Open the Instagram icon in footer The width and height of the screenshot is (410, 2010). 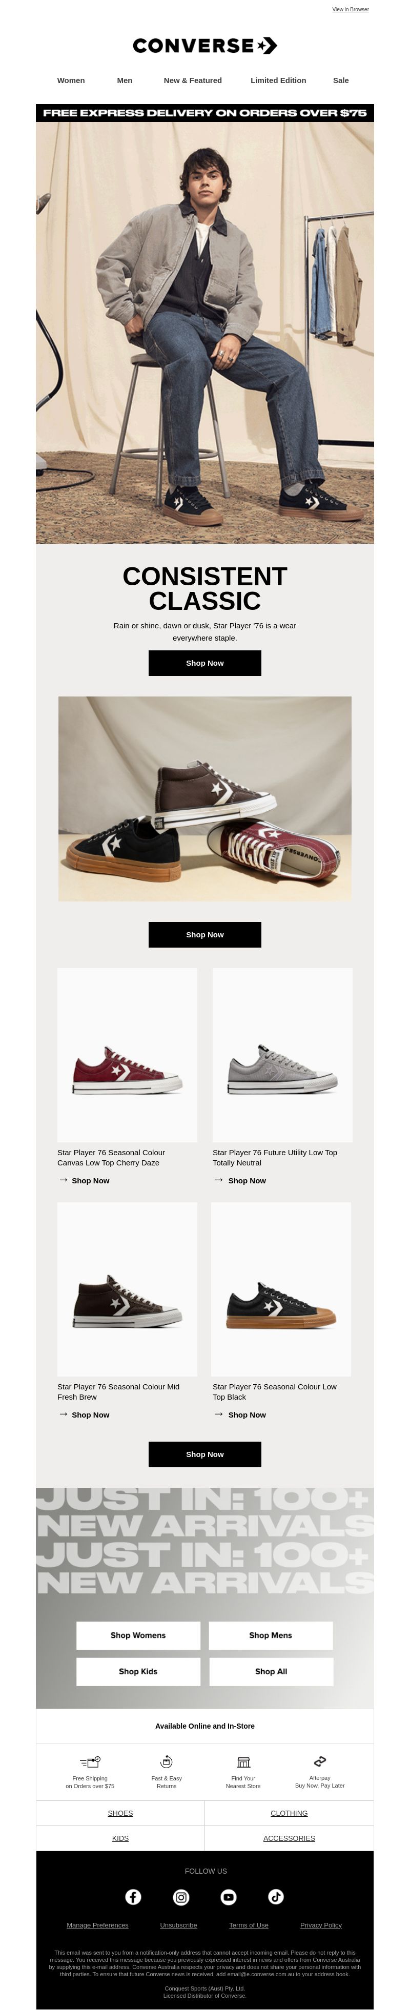181,1896
